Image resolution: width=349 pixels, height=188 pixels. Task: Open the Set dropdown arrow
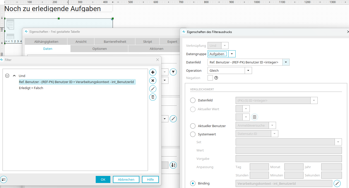click(x=338, y=142)
